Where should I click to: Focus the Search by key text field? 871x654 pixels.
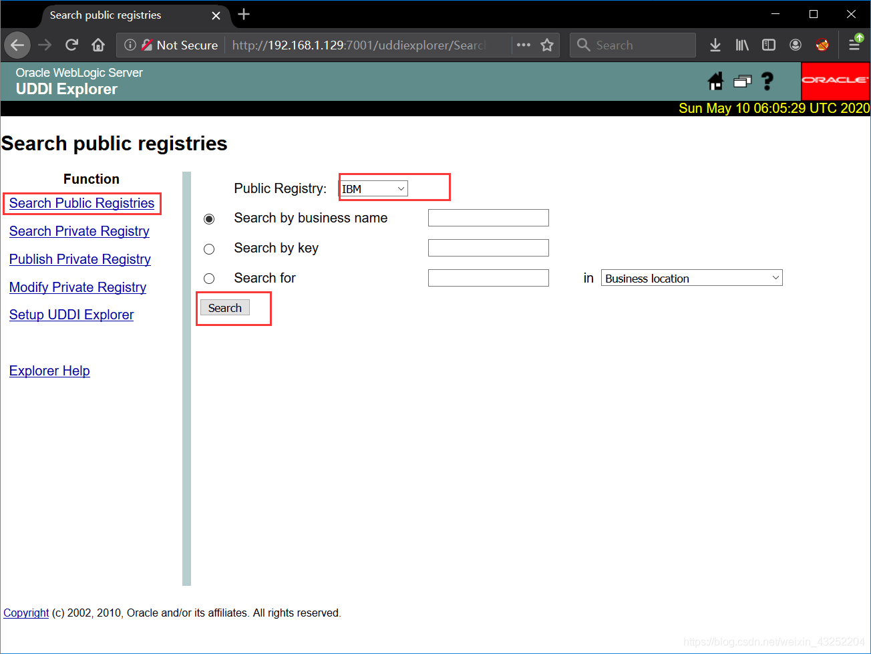coord(488,248)
